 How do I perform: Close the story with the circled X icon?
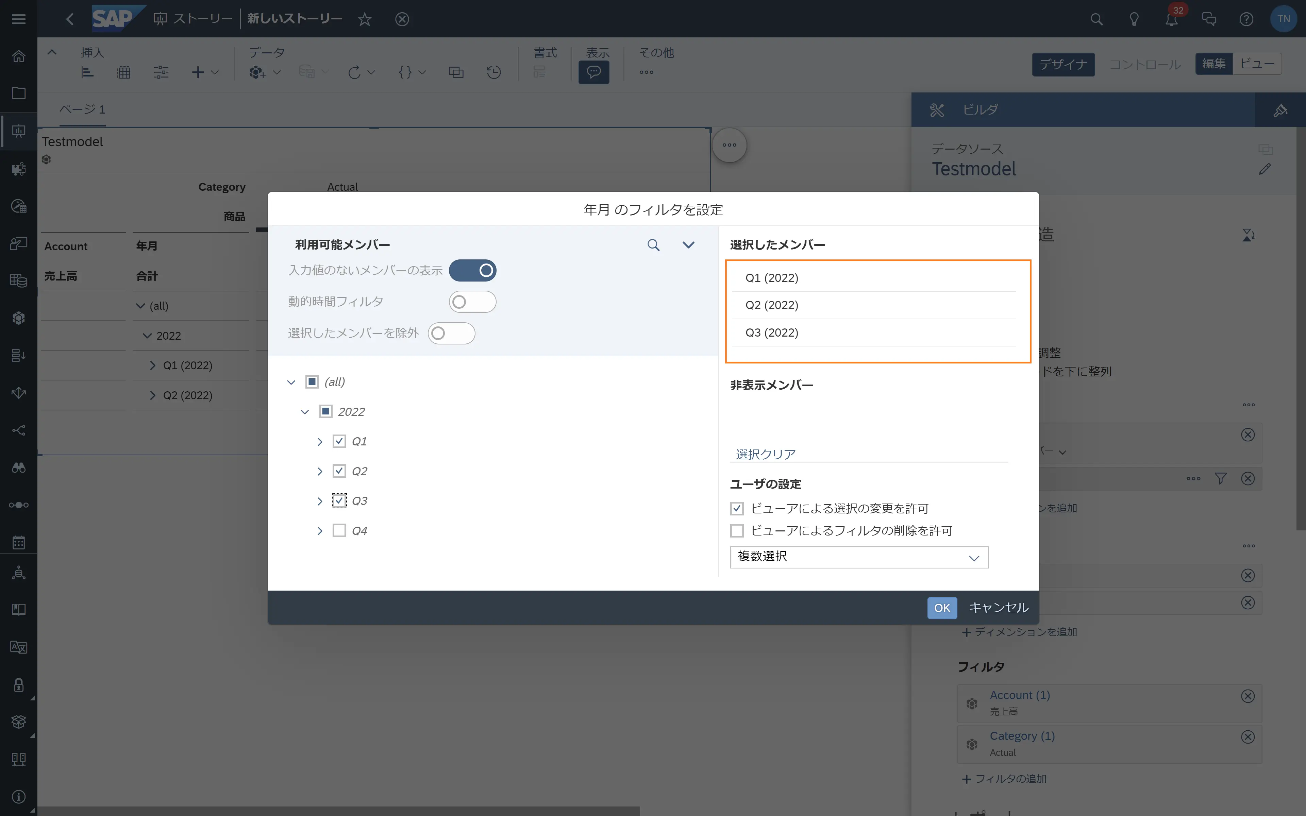(402, 19)
